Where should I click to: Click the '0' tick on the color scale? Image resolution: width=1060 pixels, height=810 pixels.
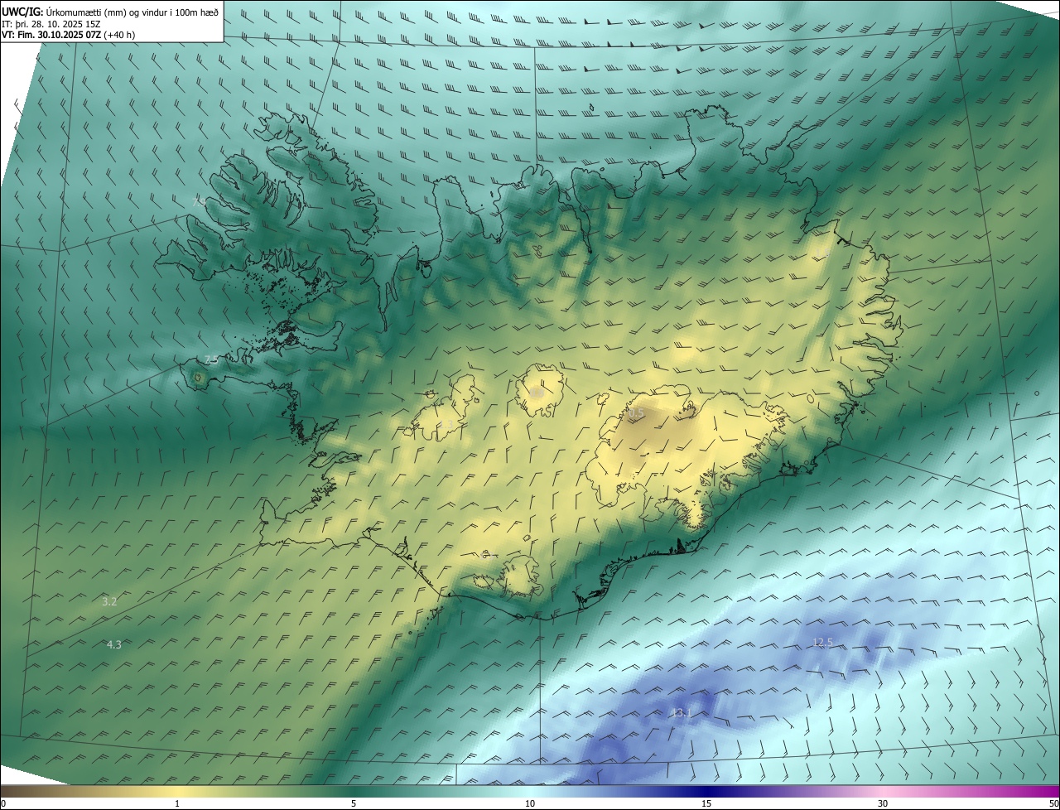pyautogui.click(x=3, y=803)
